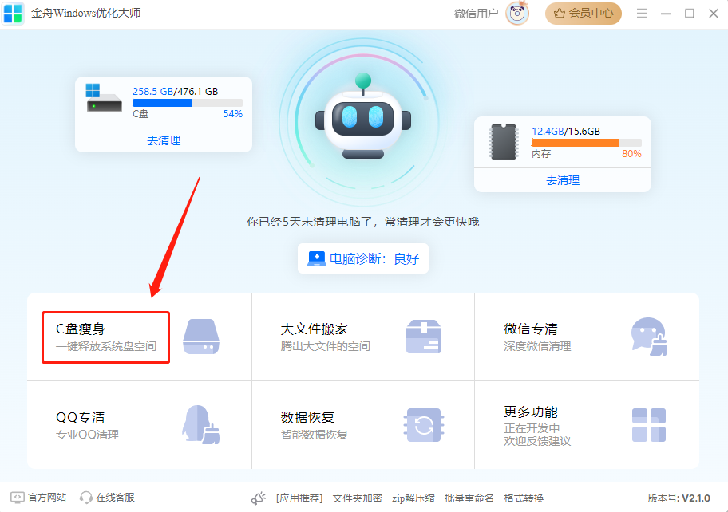This screenshot has height=512, width=728.
Task: Click 去清理 under C盘 usage
Action: coord(164,140)
